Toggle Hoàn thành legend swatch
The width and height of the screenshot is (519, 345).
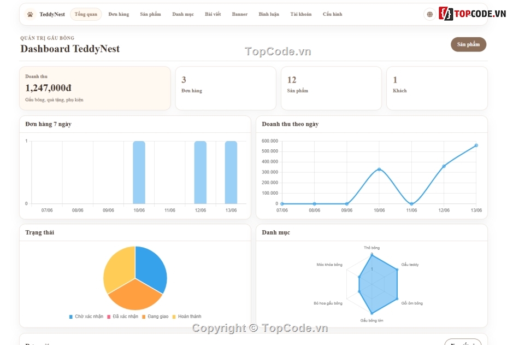coord(174,317)
